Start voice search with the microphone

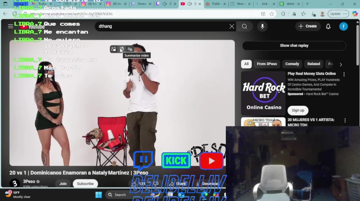(x=262, y=26)
